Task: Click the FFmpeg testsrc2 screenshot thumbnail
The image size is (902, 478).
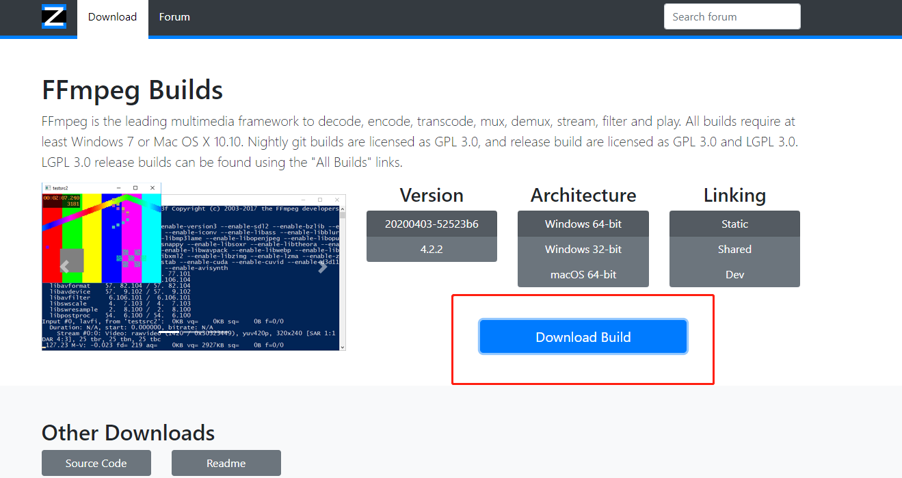Action: [194, 267]
